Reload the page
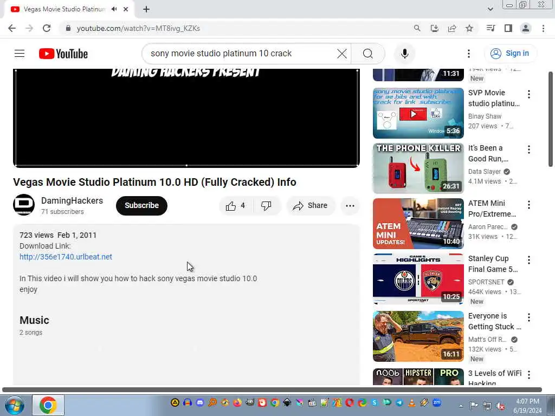The image size is (555, 416). [x=47, y=28]
